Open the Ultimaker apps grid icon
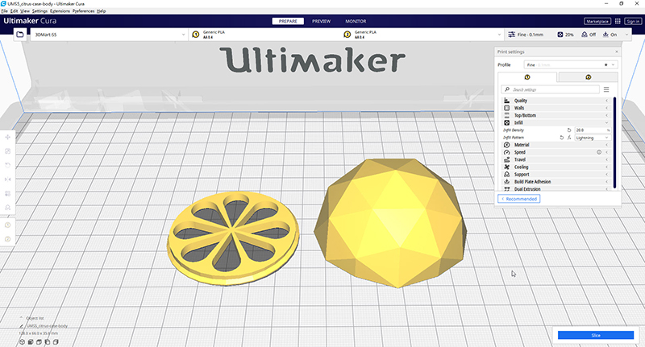The image size is (645, 347). [618, 21]
